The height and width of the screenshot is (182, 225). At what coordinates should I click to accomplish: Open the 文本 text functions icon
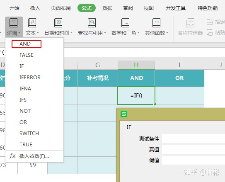(32, 23)
